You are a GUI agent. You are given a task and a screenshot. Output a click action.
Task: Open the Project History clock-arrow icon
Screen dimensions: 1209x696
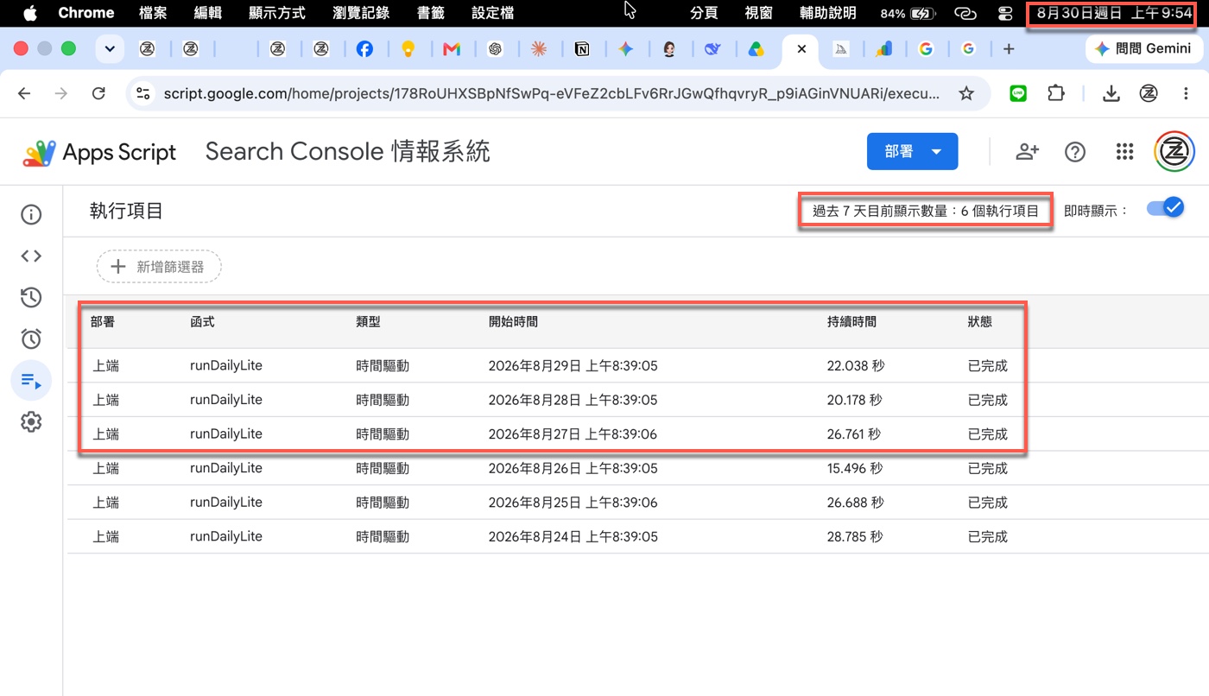coord(31,298)
